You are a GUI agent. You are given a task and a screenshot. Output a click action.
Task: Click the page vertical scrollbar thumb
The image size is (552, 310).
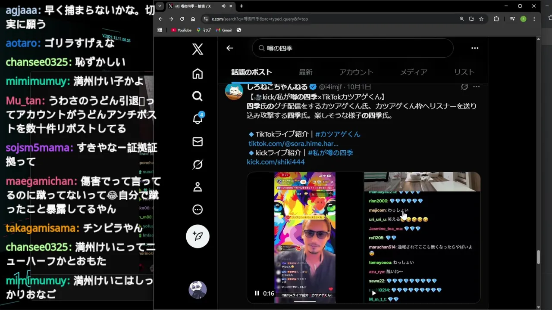pos(538,257)
